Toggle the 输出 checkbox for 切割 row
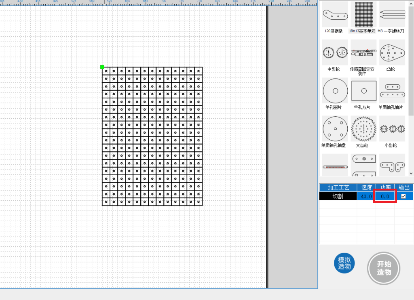414x300 pixels. click(x=403, y=196)
